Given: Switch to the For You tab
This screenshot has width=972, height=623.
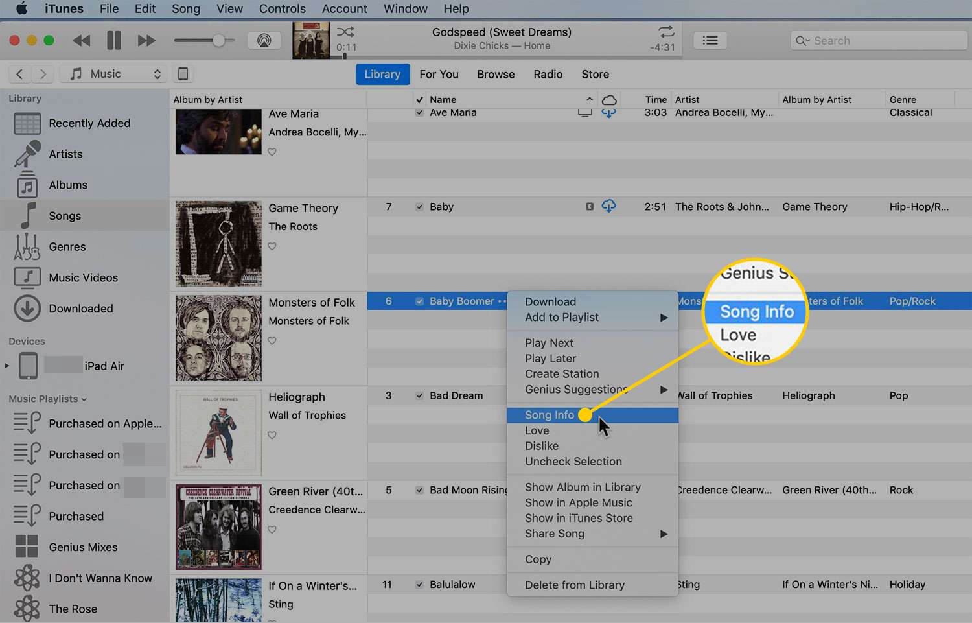Looking at the screenshot, I should 439,75.
